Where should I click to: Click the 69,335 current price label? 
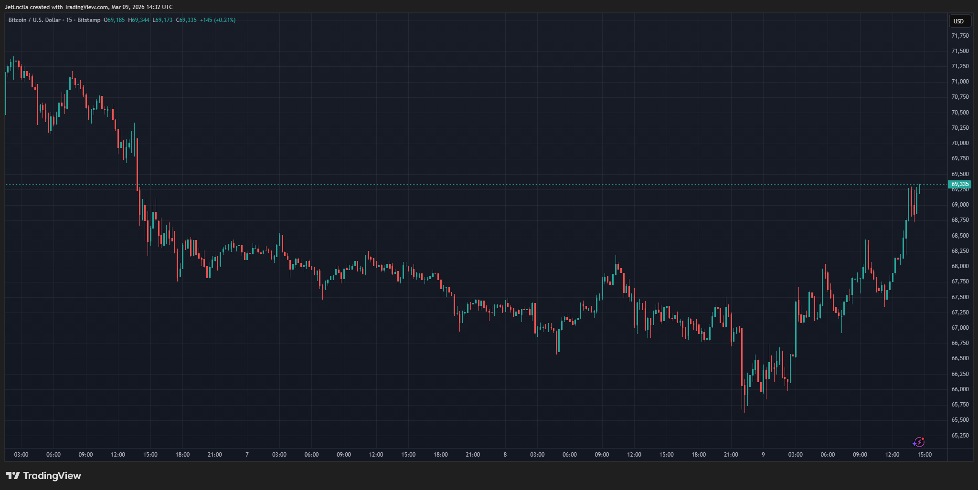click(x=959, y=184)
